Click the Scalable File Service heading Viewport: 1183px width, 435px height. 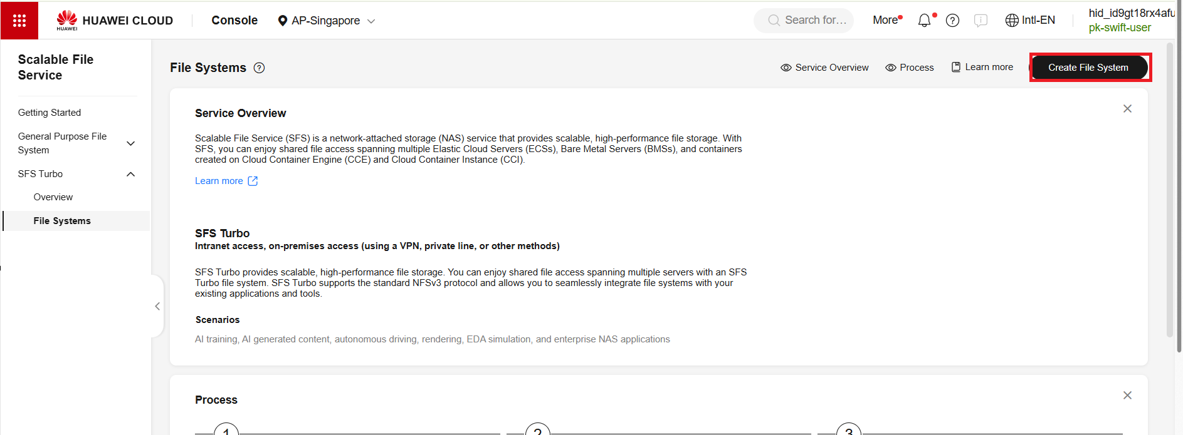click(56, 67)
